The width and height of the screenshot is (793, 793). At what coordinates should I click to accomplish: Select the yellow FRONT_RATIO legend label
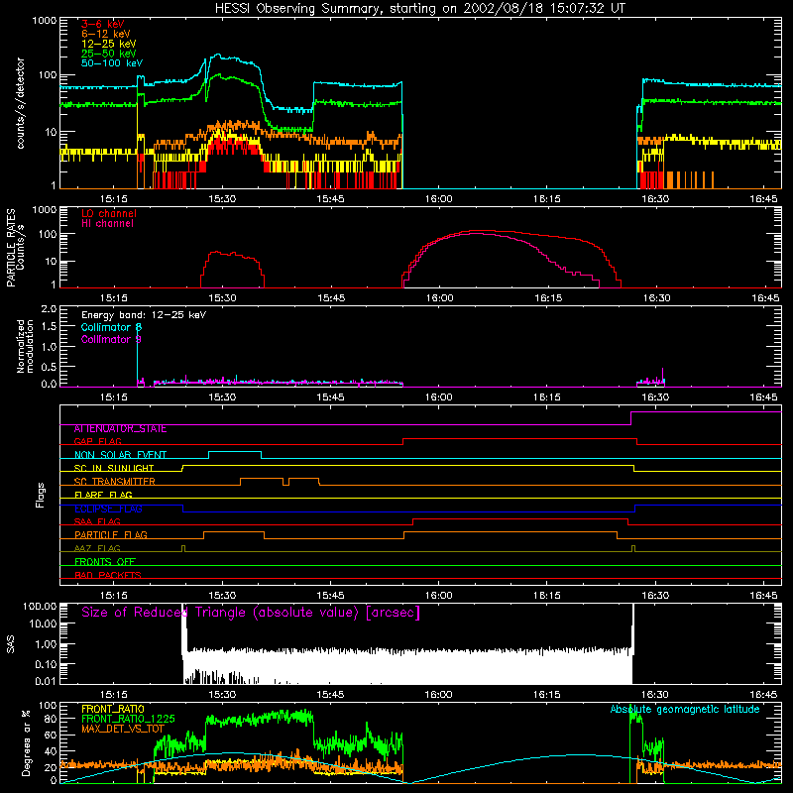pos(113,709)
